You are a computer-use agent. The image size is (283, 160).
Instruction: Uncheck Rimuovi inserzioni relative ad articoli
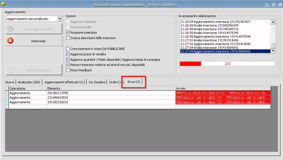68,65
